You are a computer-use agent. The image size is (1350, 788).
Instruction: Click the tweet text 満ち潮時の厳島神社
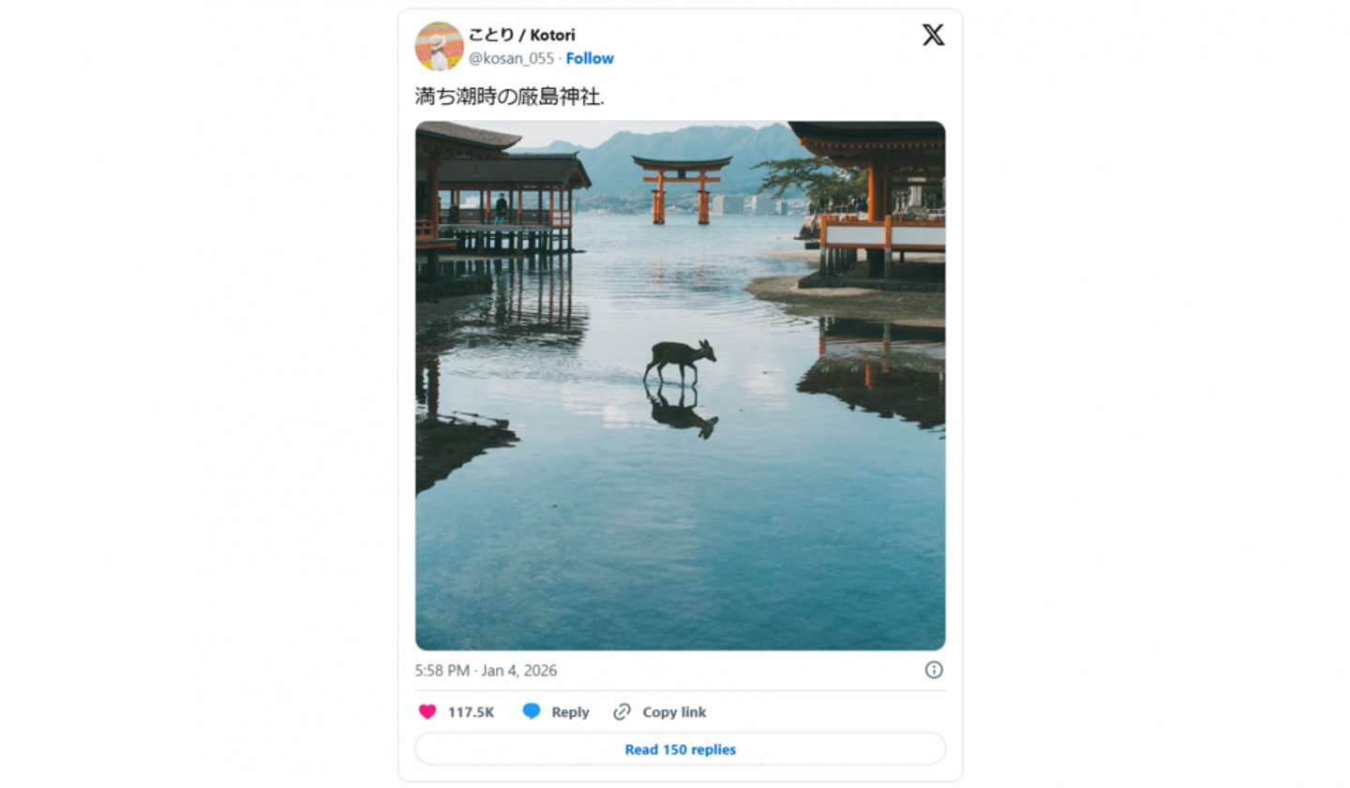click(x=509, y=97)
